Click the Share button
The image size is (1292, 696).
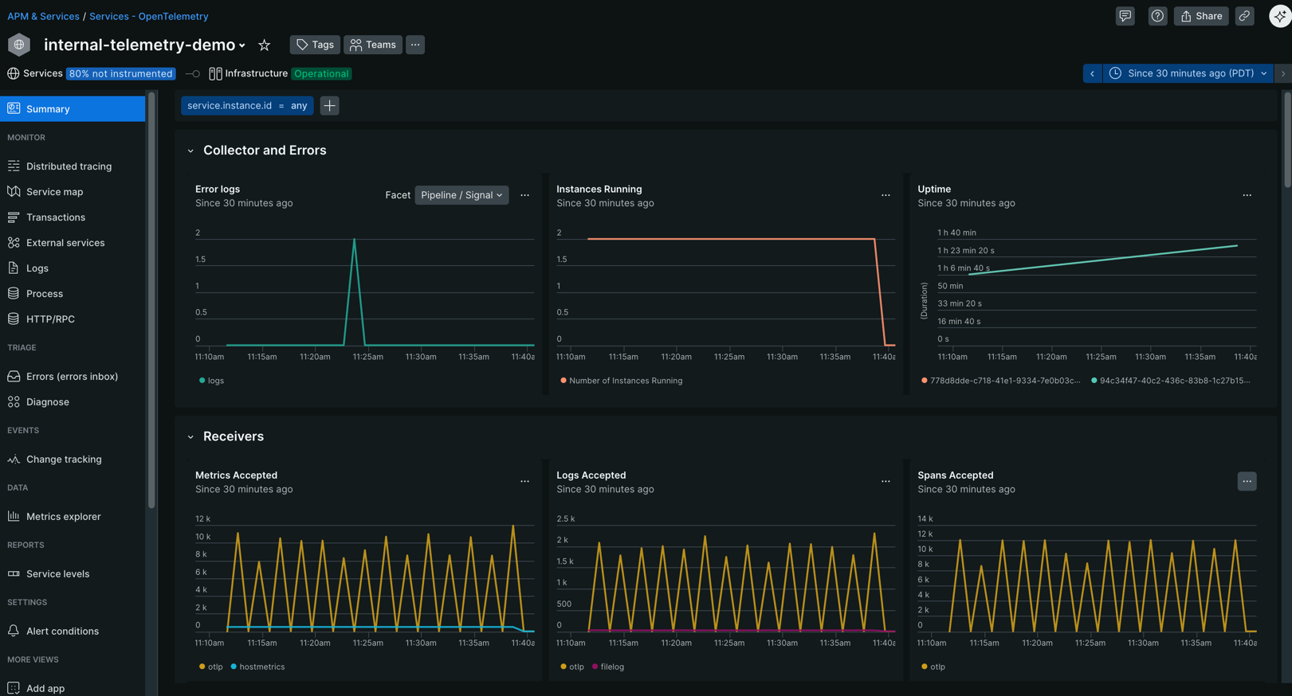1200,16
